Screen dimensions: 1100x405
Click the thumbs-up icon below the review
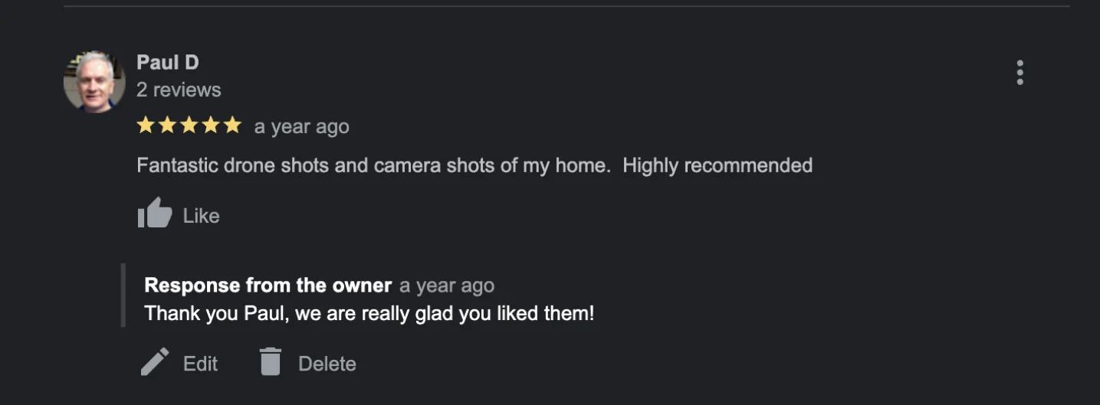point(155,214)
